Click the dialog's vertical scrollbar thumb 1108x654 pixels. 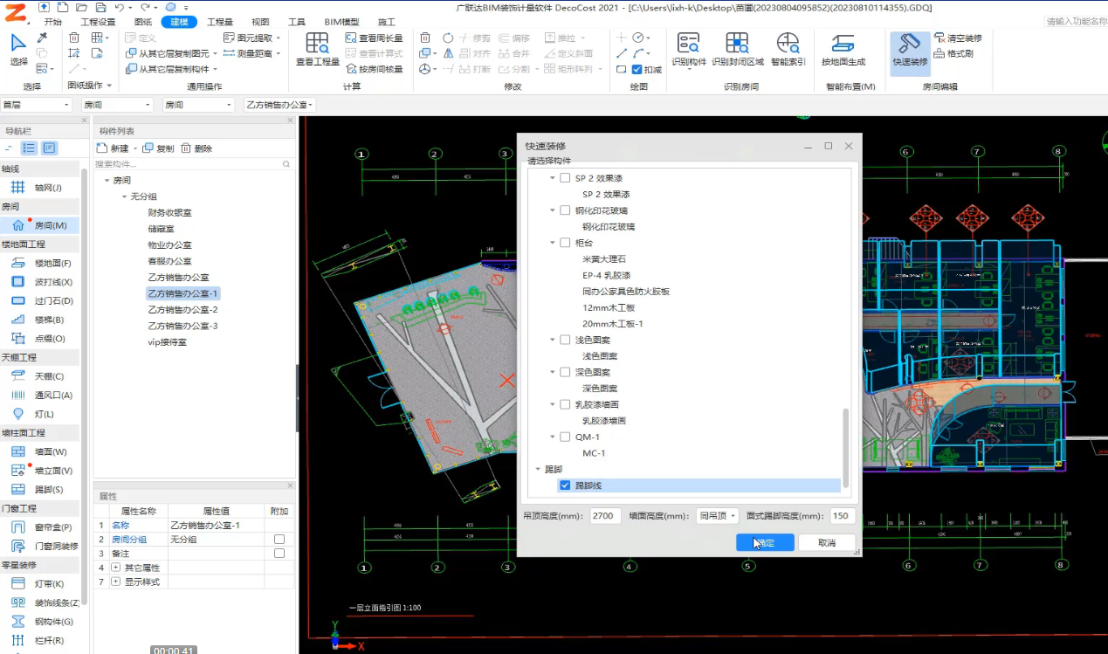[844, 450]
